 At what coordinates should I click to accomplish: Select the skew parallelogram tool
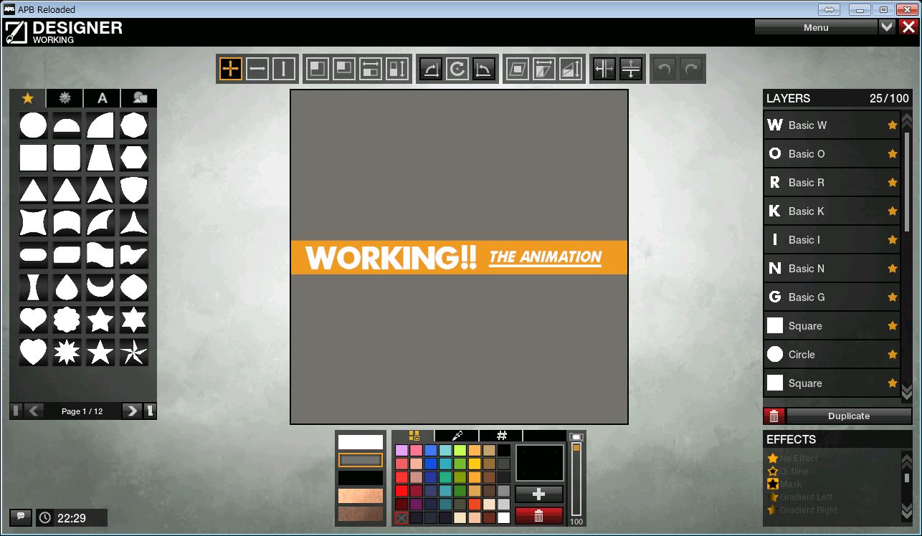tap(517, 69)
